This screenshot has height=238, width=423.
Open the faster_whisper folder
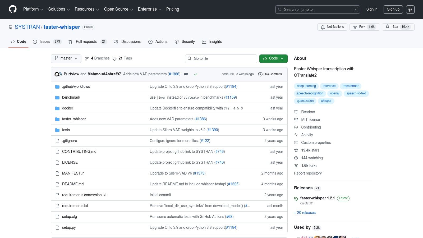click(74, 119)
